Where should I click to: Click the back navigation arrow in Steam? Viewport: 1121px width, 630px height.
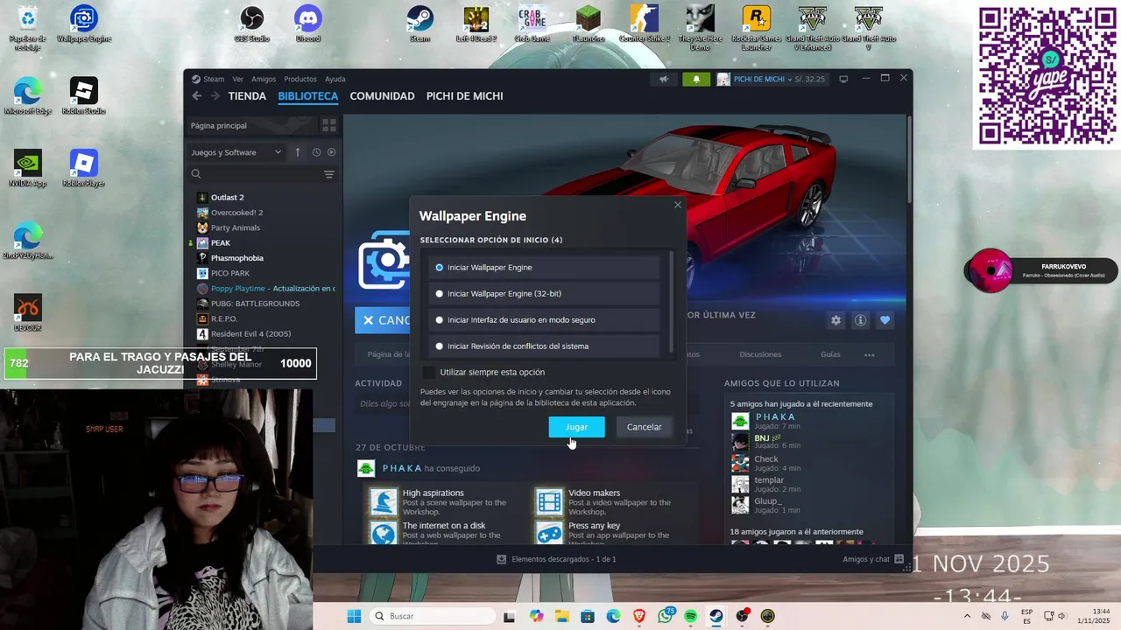pyautogui.click(x=197, y=96)
